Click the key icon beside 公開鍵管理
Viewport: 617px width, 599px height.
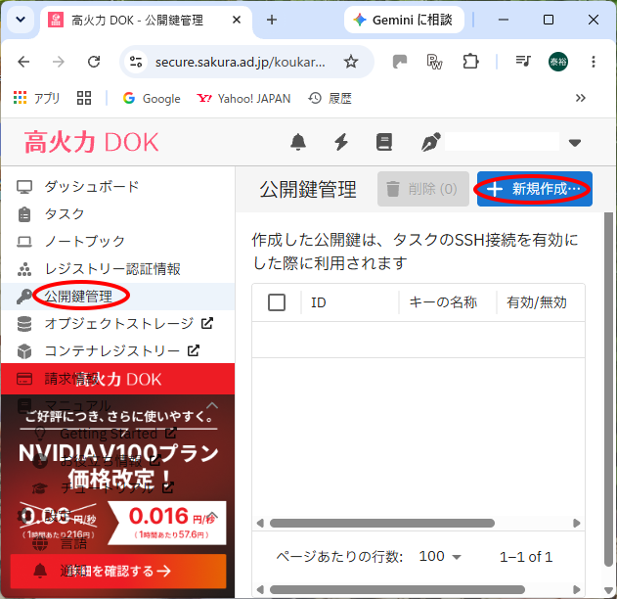point(24,297)
